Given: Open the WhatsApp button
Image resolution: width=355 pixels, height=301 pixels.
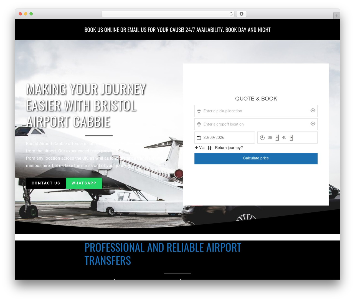Looking at the screenshot, I should (84, 183).
